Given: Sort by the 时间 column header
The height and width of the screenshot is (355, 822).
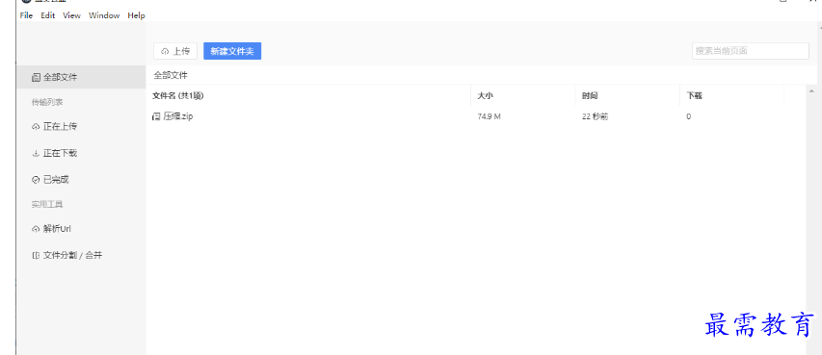Looking at the screenshot, I should pyautogui.click(x=590, y=96).
